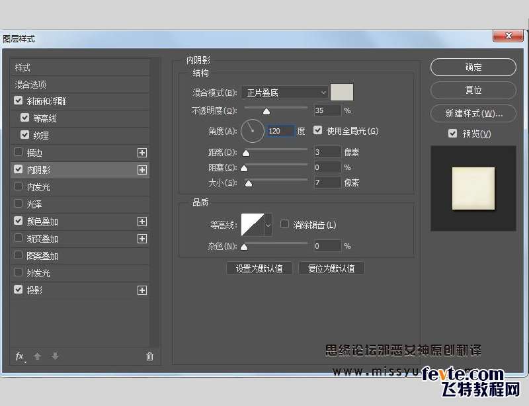The height and width of the screenshot is (406, 529).
Task: Toggle 使用全局光 checkbox
Action: coord(317,130)
